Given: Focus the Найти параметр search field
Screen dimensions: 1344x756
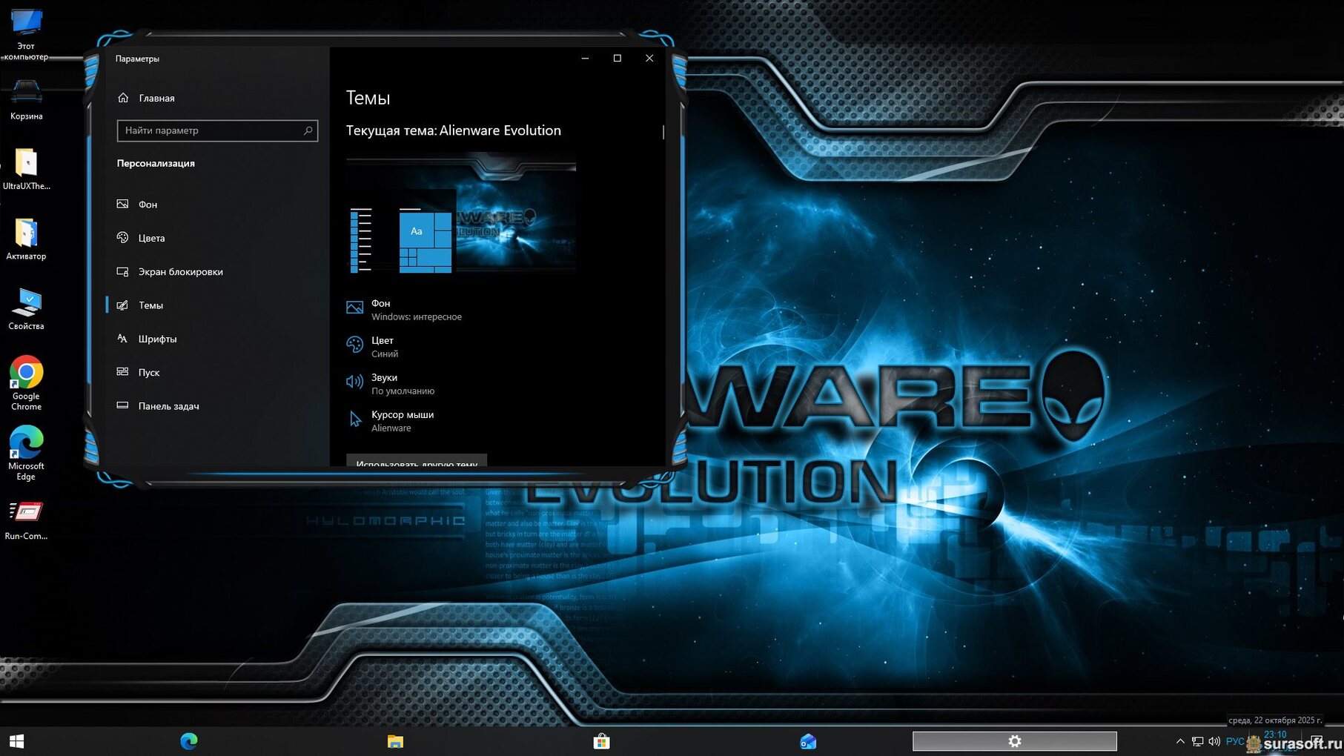Looking at the screenshot, I should point(217,130).
